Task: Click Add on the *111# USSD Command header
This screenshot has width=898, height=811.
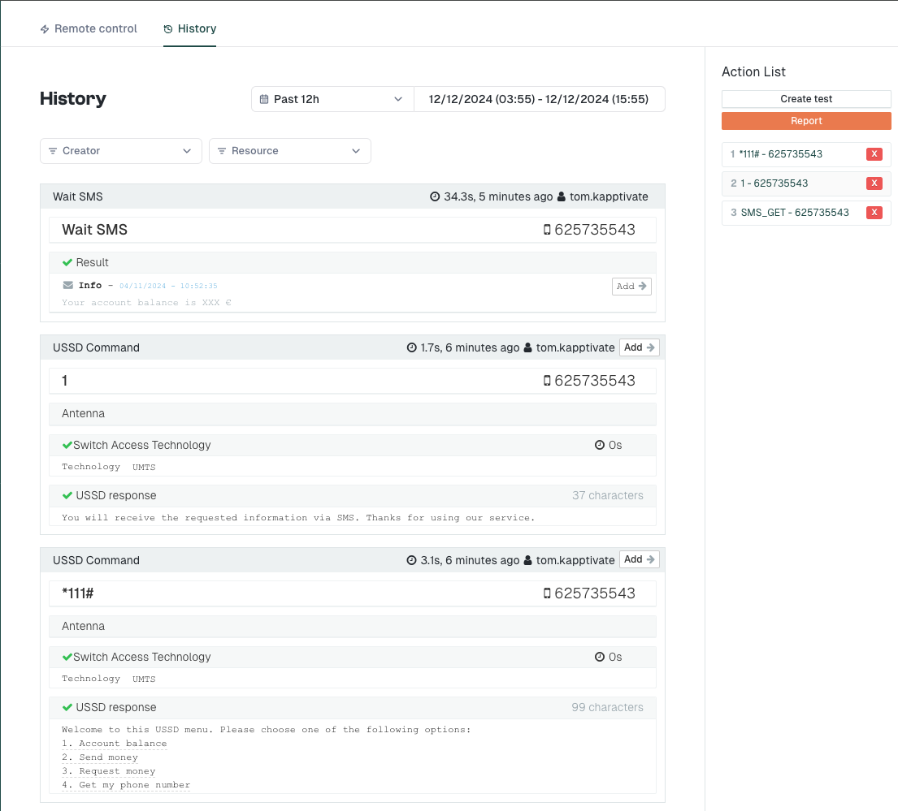Action: (639, 559)
